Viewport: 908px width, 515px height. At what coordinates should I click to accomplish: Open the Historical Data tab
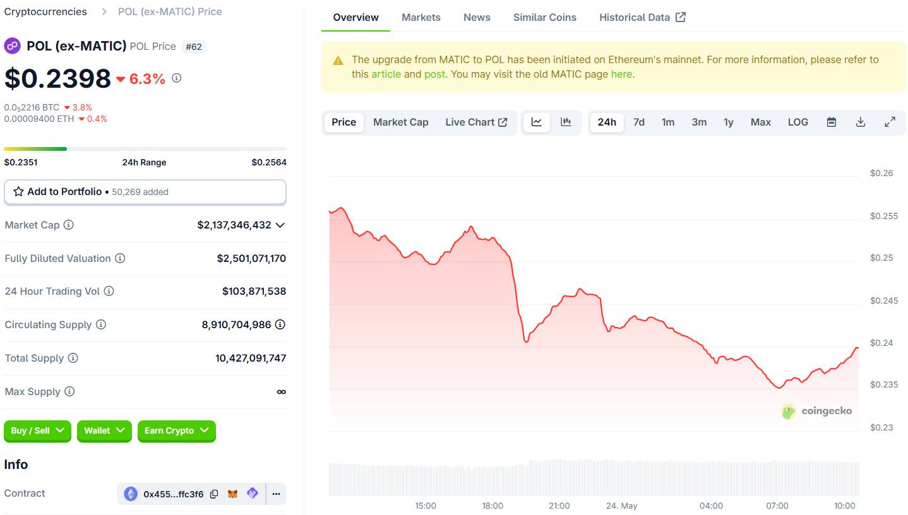coord(642,17)
